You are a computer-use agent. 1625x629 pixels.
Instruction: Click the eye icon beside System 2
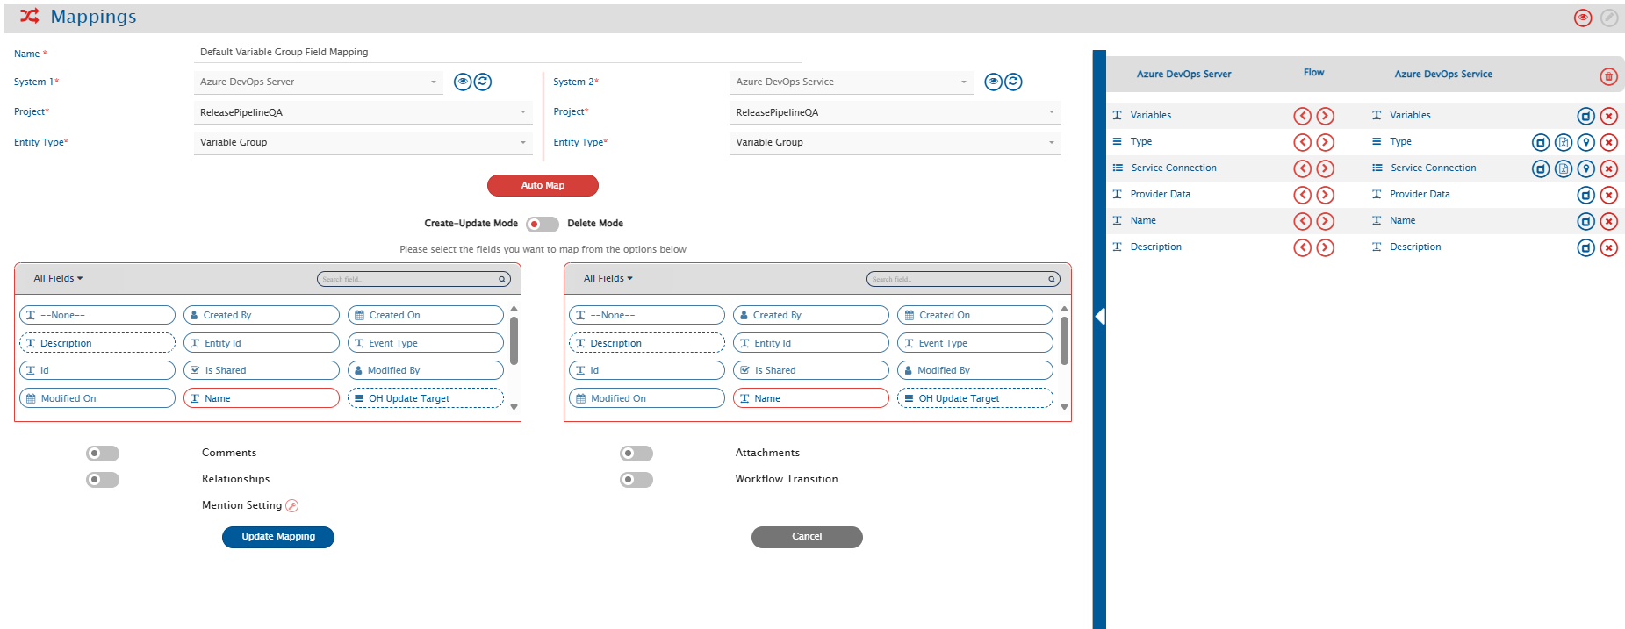click(993, 82)
